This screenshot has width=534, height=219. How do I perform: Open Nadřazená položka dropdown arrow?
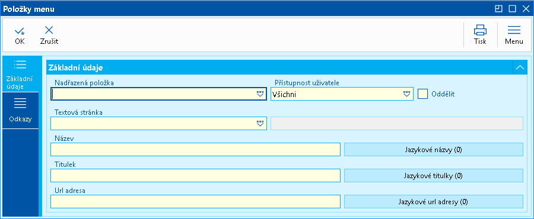tap(260, 94)
